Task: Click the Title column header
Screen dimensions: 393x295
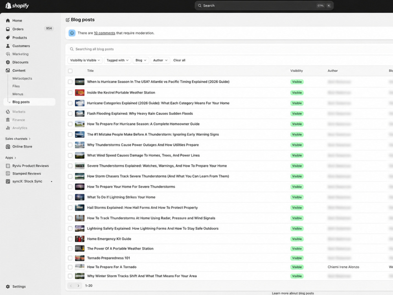Action: [90, 71]
